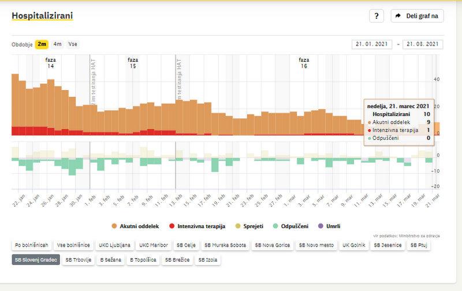Switch period to 4m
This screenshot has width=462, height=291.
click(58, 44)
